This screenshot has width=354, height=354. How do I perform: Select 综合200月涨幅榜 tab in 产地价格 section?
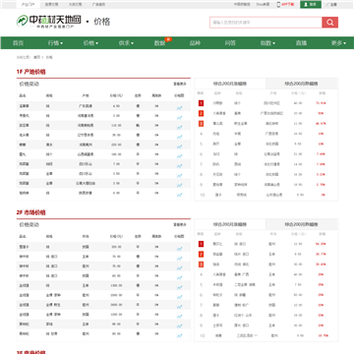click(230, 84)
